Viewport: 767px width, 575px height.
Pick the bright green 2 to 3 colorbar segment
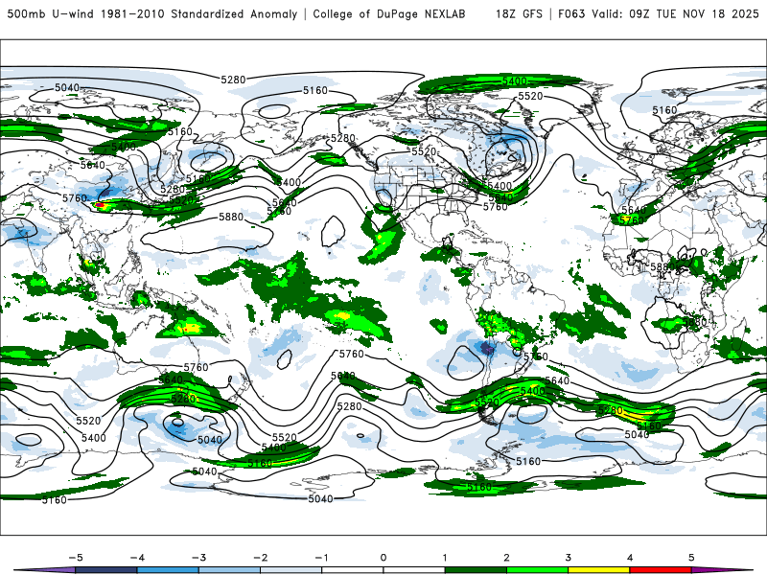(x=538, y=570)
